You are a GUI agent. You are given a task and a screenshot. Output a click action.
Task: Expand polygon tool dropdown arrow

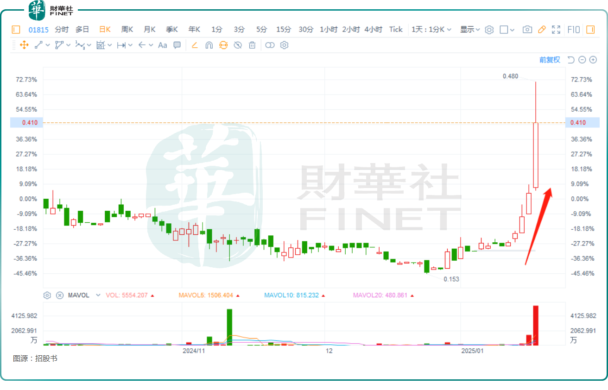pyautogui.click(x=69, y=45)
